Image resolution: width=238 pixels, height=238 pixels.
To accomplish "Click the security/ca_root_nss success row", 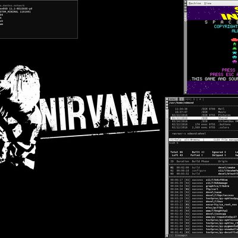I will [x=204, y=205].
